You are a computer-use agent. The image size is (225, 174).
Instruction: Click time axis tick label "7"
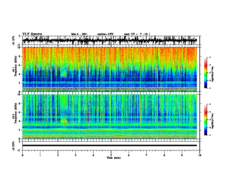pos(147,155)
